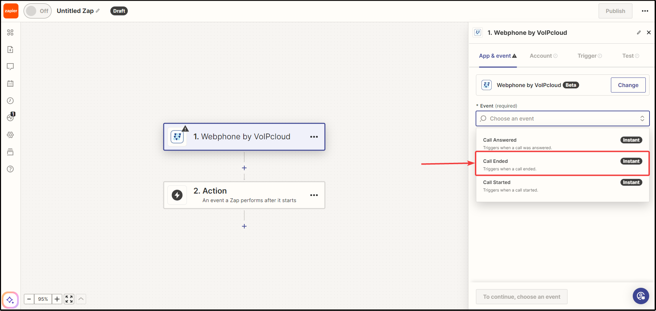Click the Change app button
Screen dimensions: 656x311
point(628,85)
